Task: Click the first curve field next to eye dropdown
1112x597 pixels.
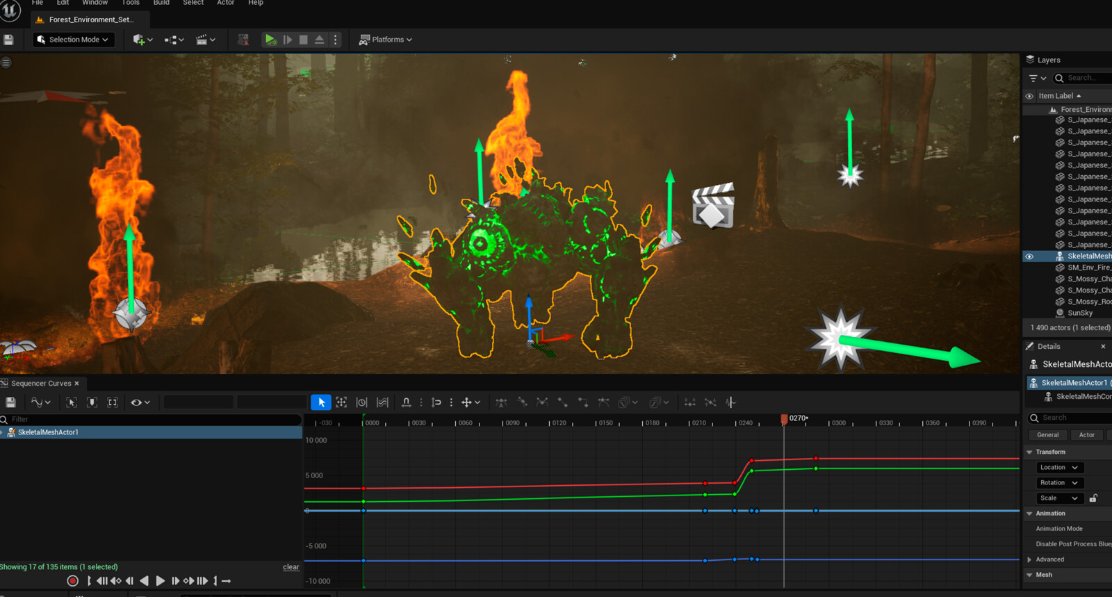Action: click(x=198, y=402)
